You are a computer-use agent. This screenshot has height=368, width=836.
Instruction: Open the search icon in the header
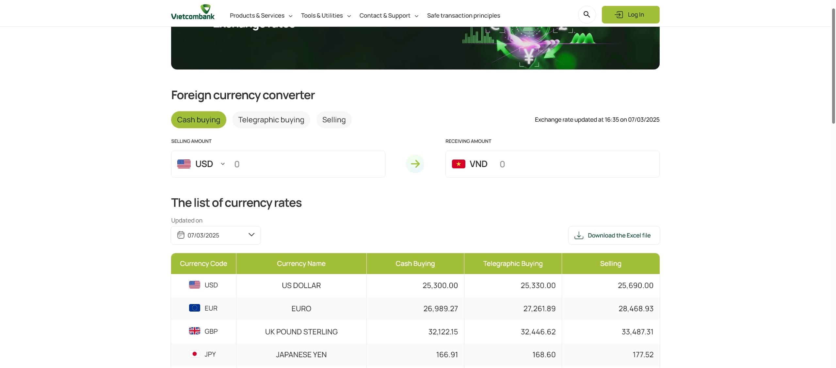pos(586,14)
